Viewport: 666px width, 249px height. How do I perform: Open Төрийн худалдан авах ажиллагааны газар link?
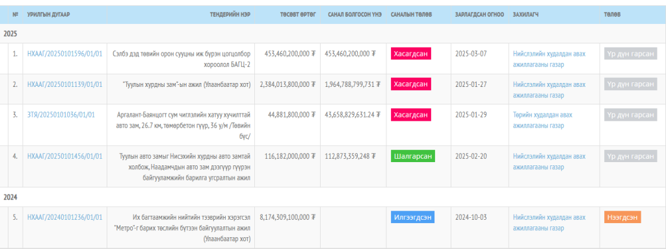point(543,120)
